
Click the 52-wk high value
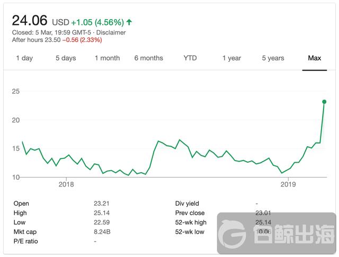[x=264, y=223]
